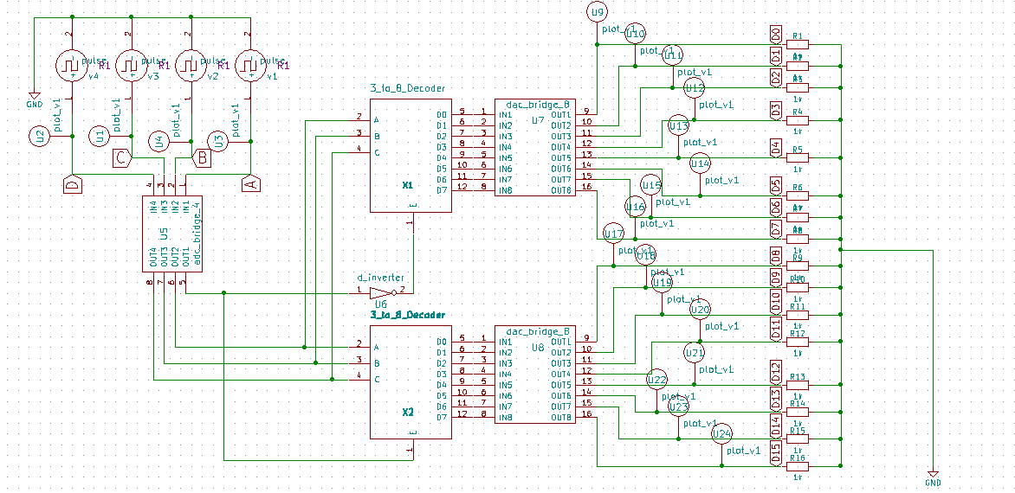Click the A net label flag
The width and height of the screenshot is (1015, 493).
point(250,183)
